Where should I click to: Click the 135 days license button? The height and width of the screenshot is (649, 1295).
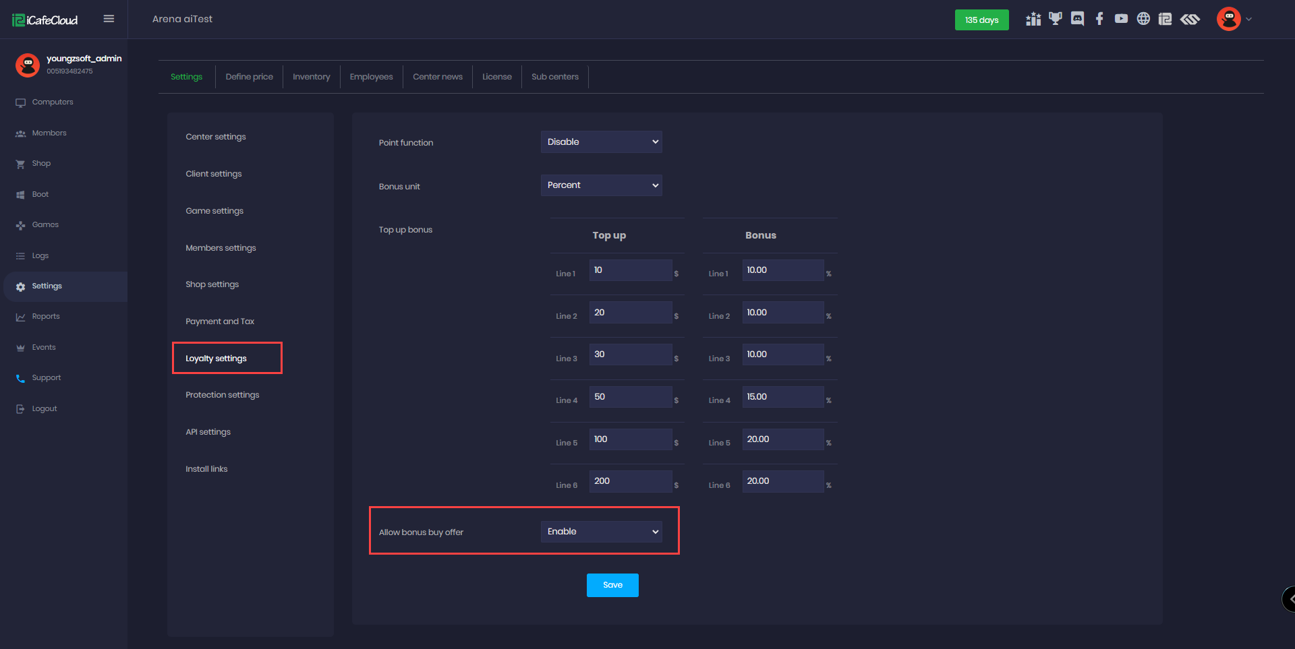[x=981, y=20]
